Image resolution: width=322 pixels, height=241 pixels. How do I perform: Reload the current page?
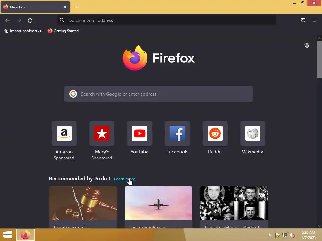click(x=30, y=20)
